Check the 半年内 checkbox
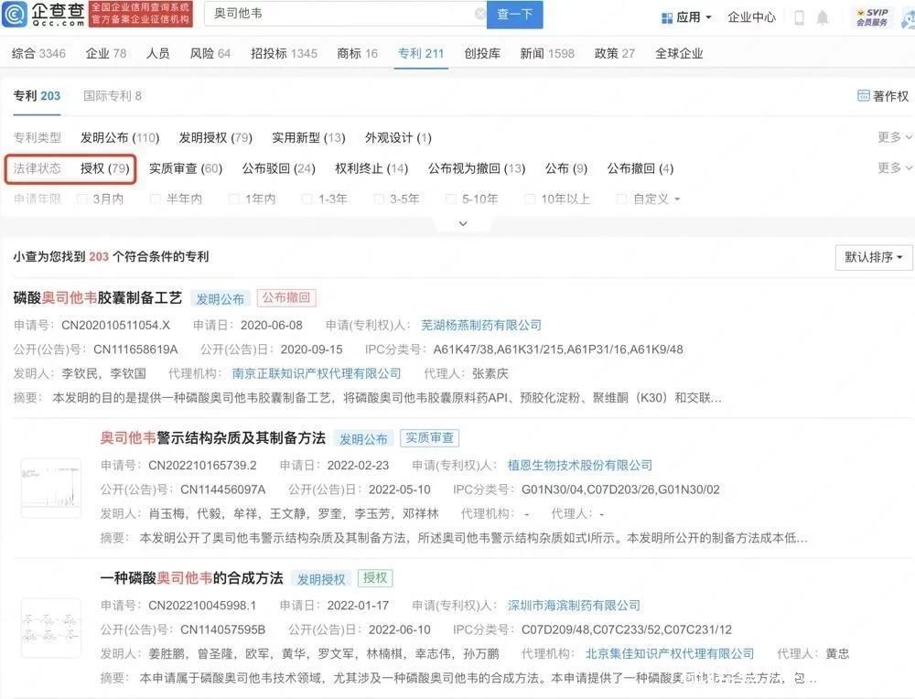Viewport: 915px width, 699px height. click(x=156, y=199)
